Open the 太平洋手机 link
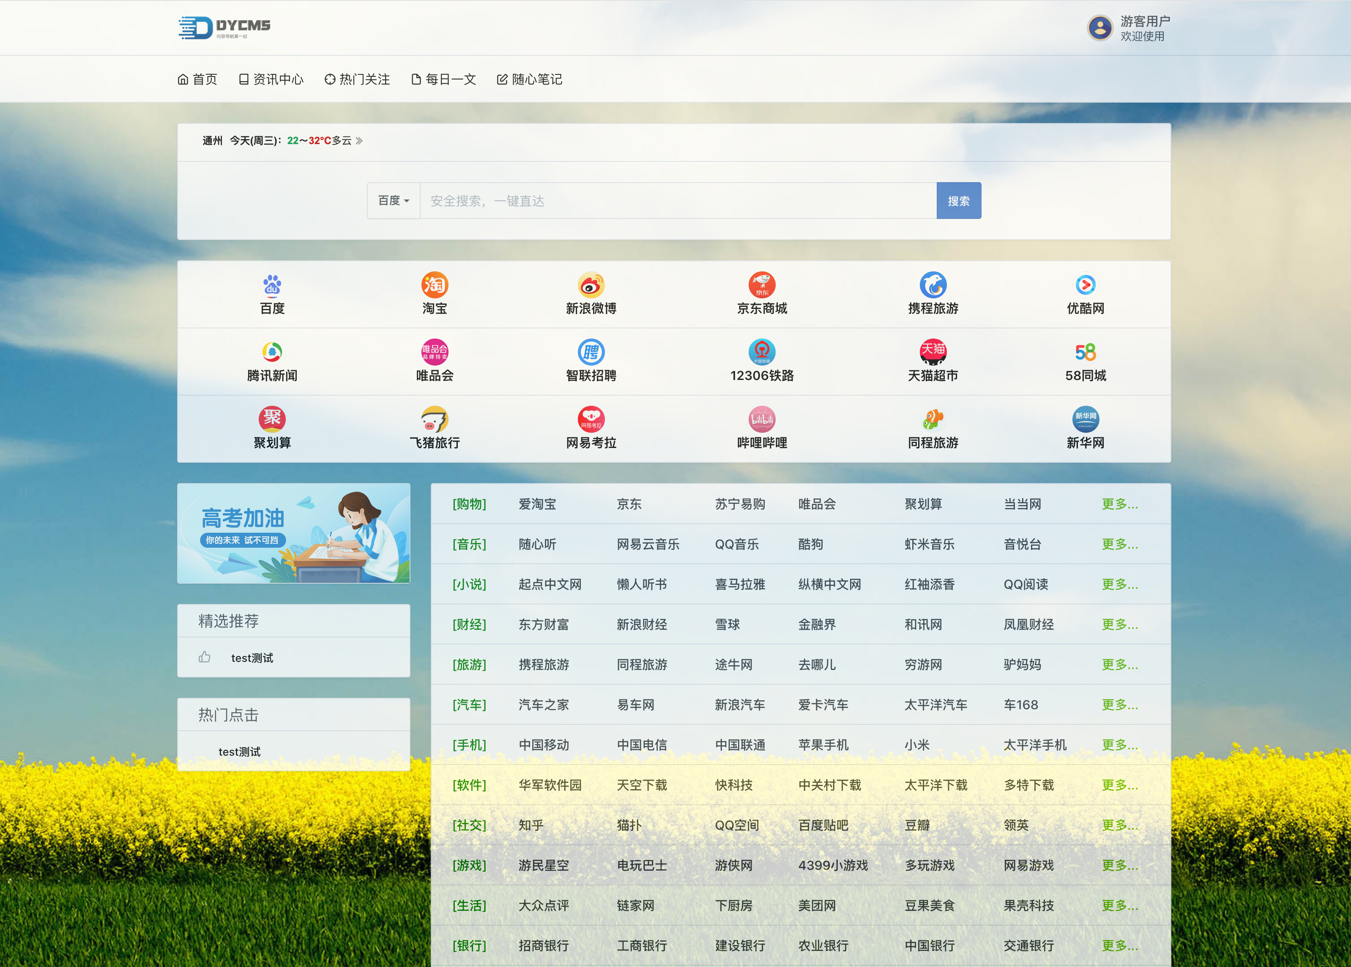Image resolution: width=1351 pixels, height=967 pixels. coord(1034,745)
